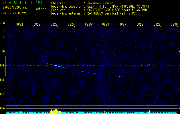This screenshot has height=114, width=180.
Task: Click the large yellow intensity peak at bottom
Action: (x=54, y=111)
